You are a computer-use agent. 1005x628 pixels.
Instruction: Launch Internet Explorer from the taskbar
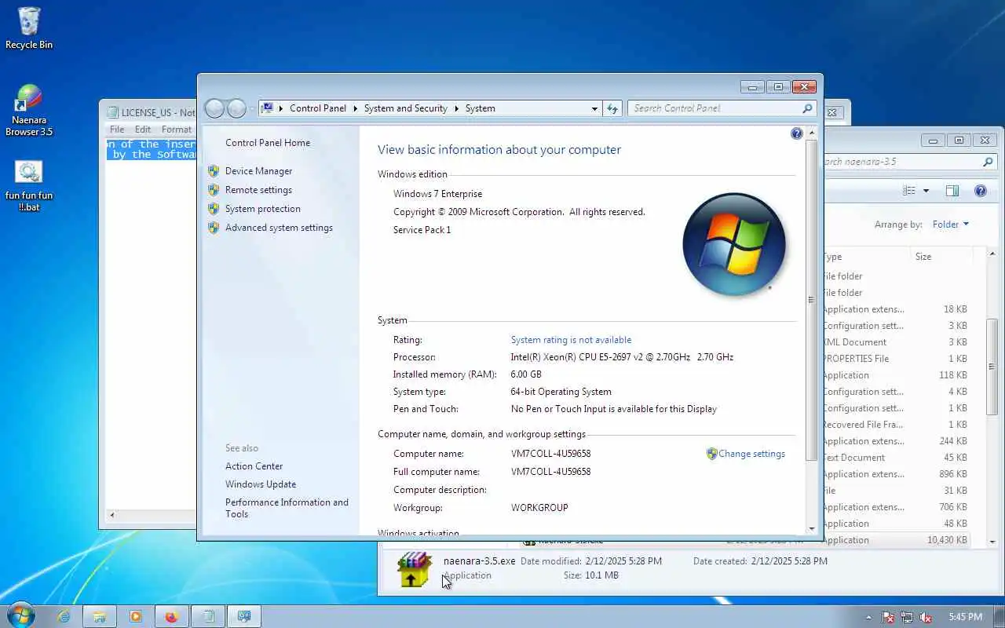click(63, 617)
